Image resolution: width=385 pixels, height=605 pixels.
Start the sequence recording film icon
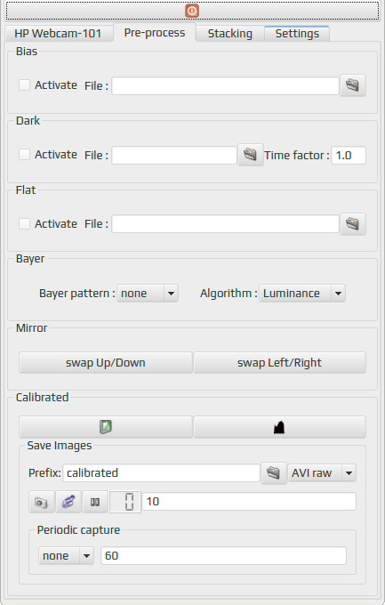[x=68, y=502]
